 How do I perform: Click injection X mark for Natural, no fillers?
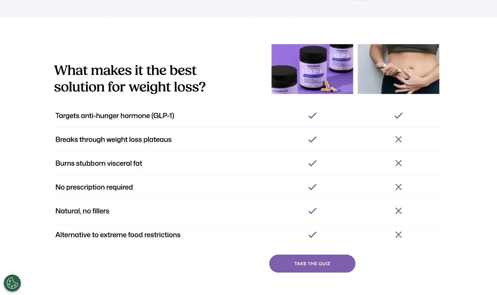398,211
